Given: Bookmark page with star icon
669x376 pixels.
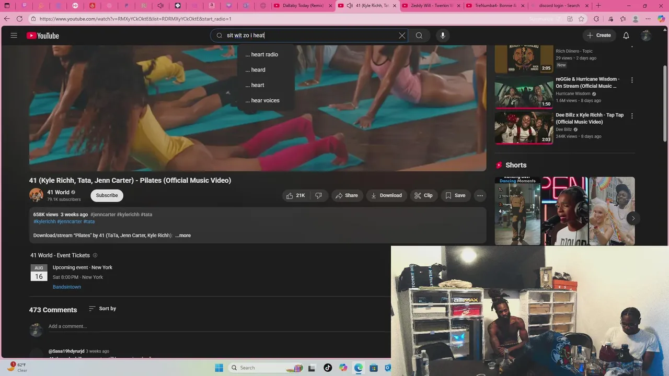Looking at the screenshot, I should pos(581,19).
